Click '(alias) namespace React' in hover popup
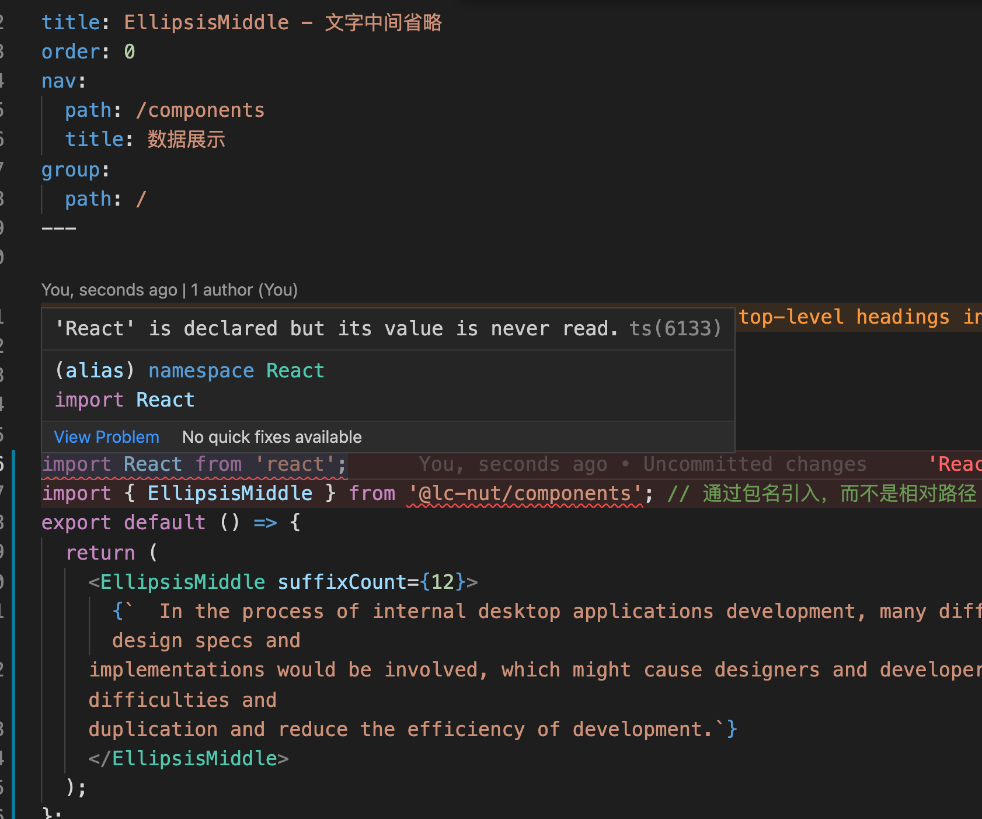 point(189,370)
